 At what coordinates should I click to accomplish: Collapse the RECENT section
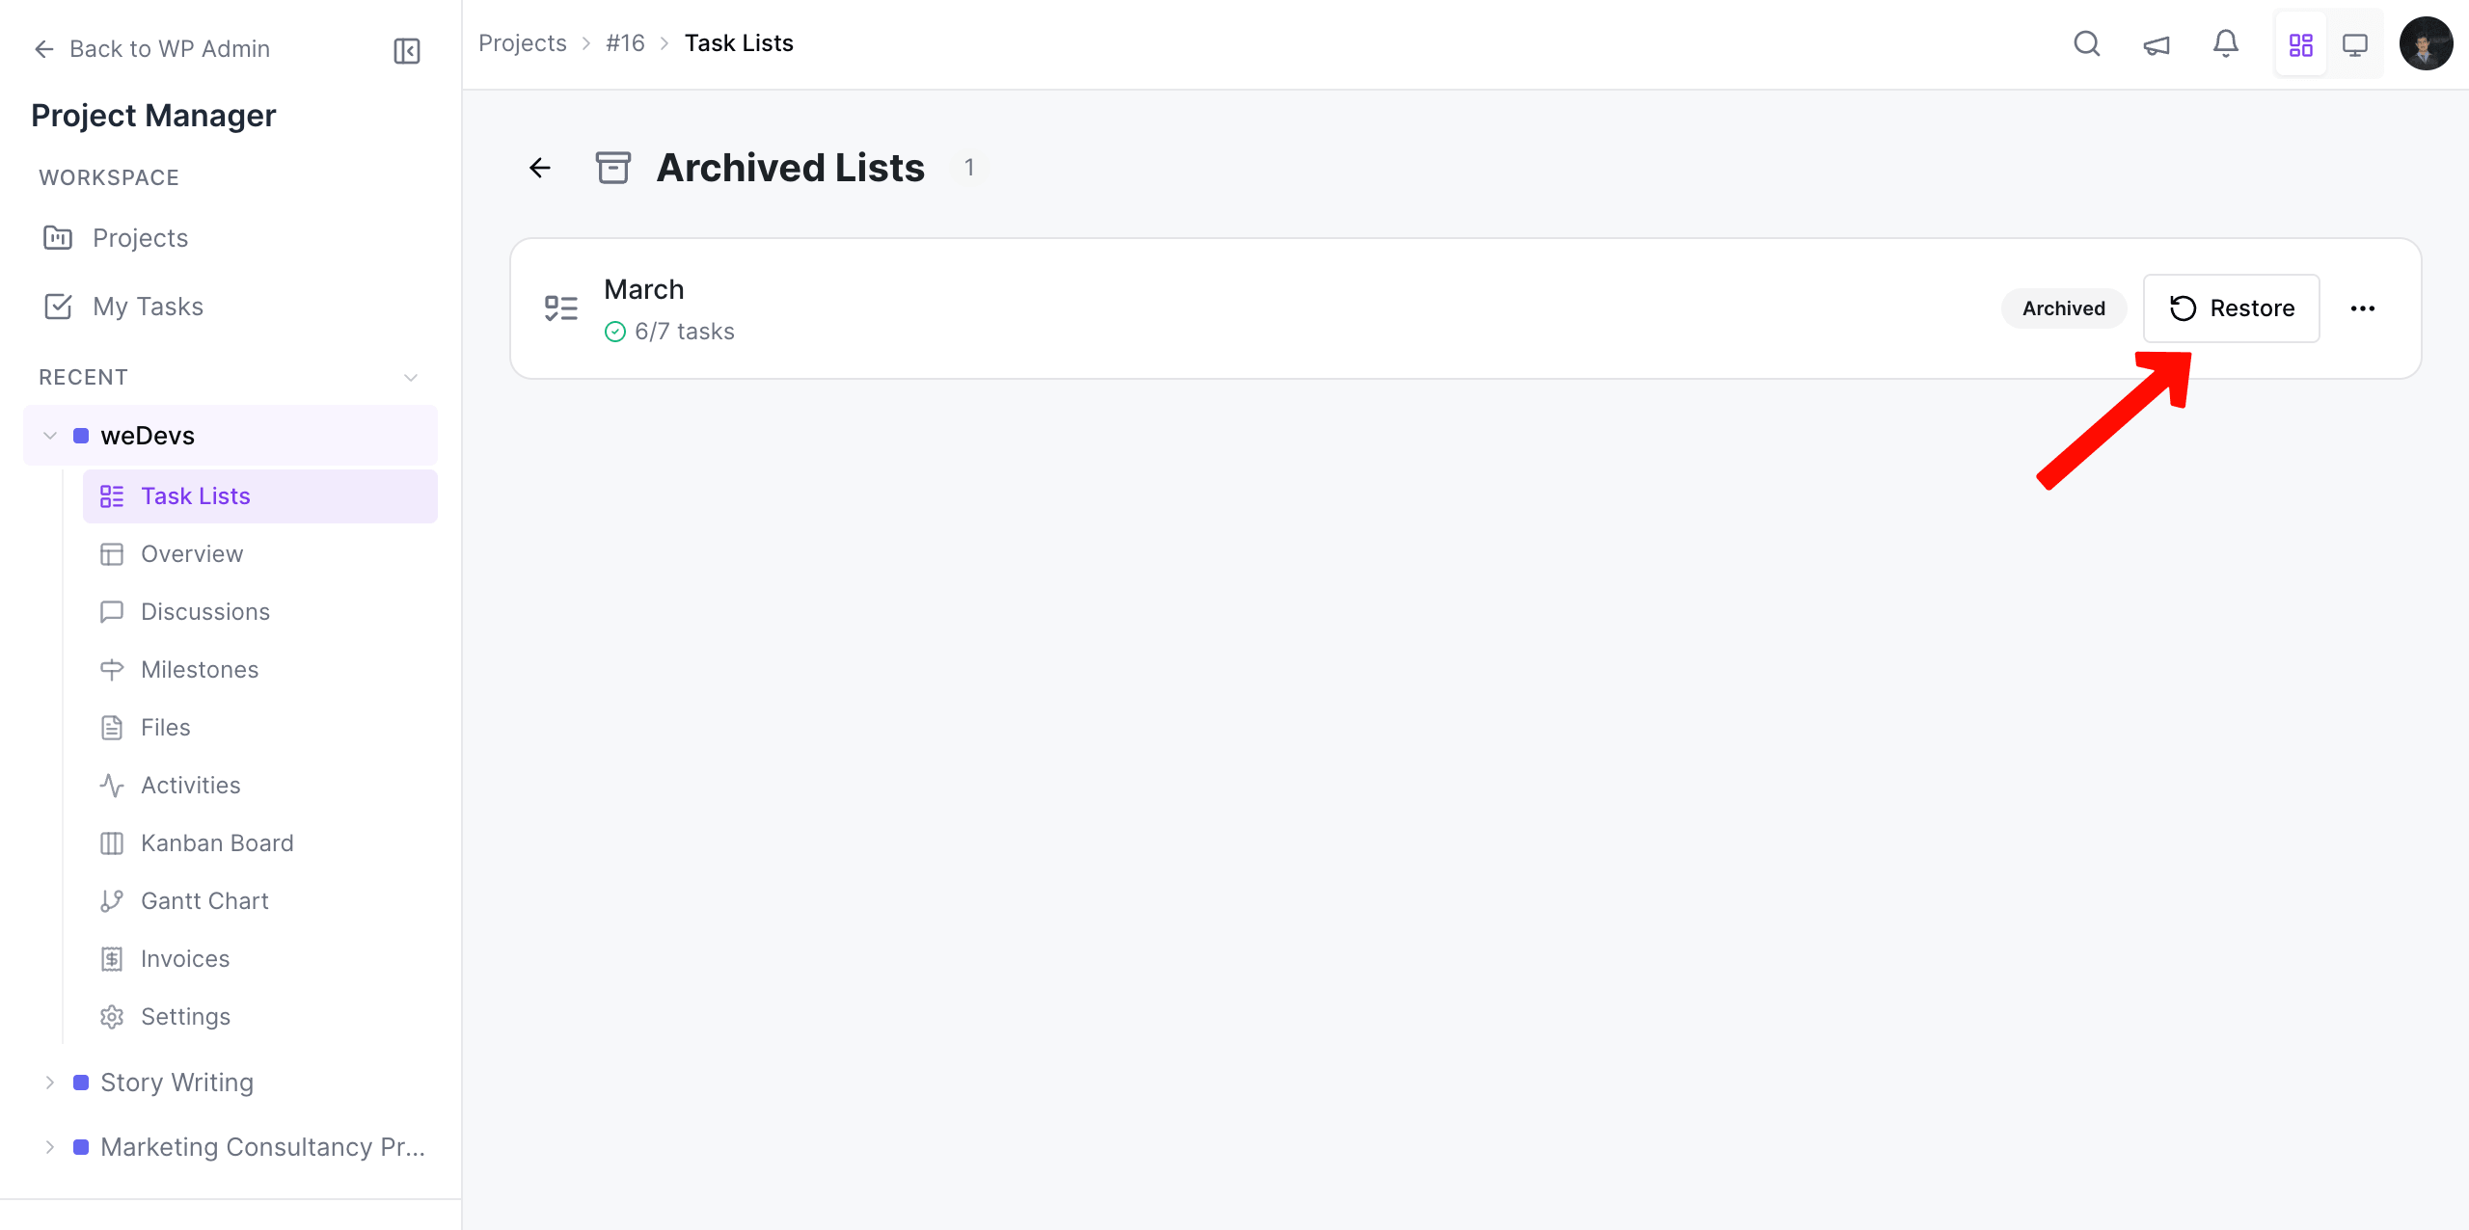(x=410, y=377)
